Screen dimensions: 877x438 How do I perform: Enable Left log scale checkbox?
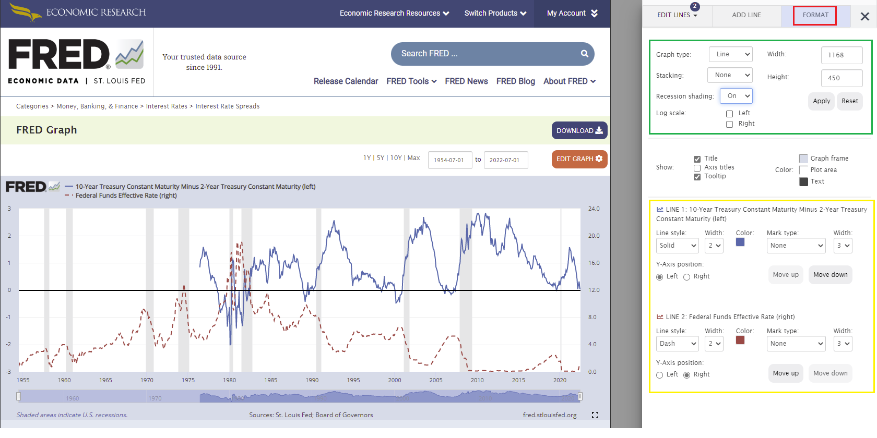(730, 114)
